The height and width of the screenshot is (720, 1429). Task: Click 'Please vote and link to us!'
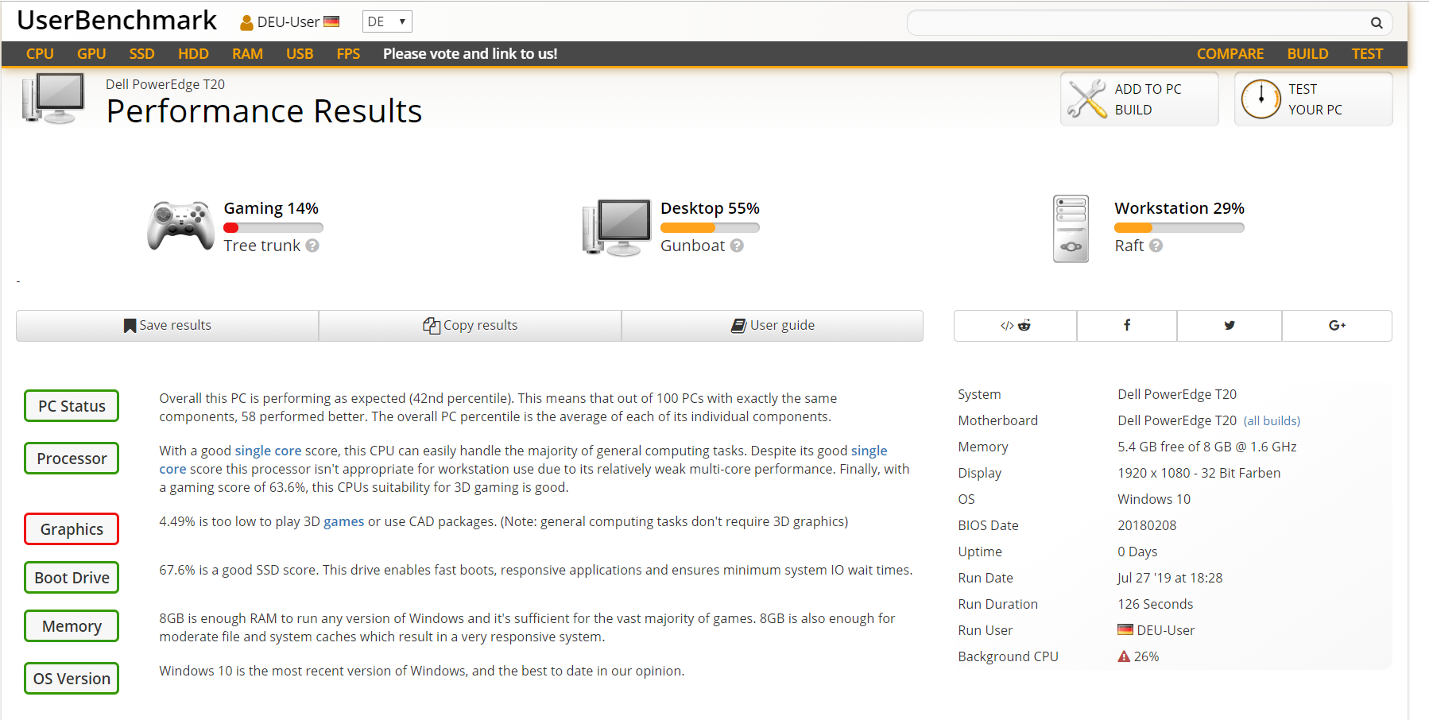coord(470,54)
